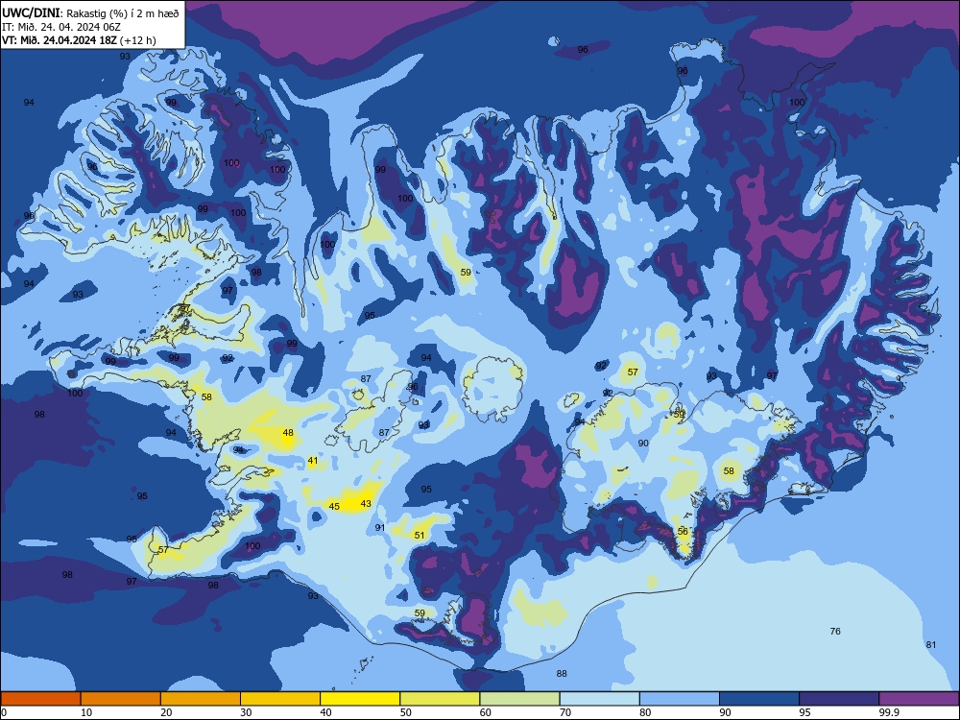960x720 pixels.
Task: Click the legend tick label 10
Action: (86, 712)
